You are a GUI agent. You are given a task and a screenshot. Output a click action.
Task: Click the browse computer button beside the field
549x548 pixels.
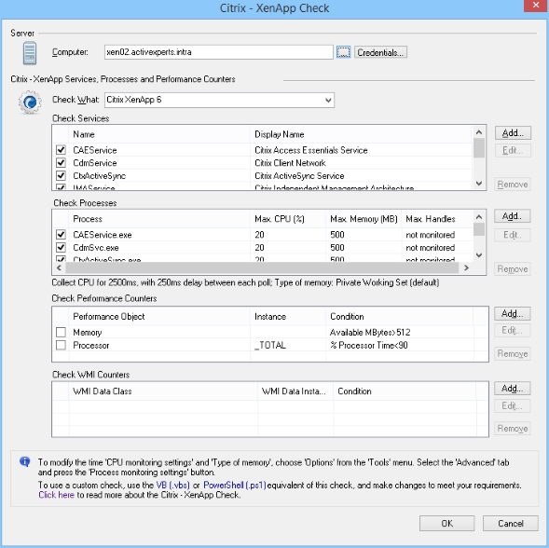click(344, 52)
